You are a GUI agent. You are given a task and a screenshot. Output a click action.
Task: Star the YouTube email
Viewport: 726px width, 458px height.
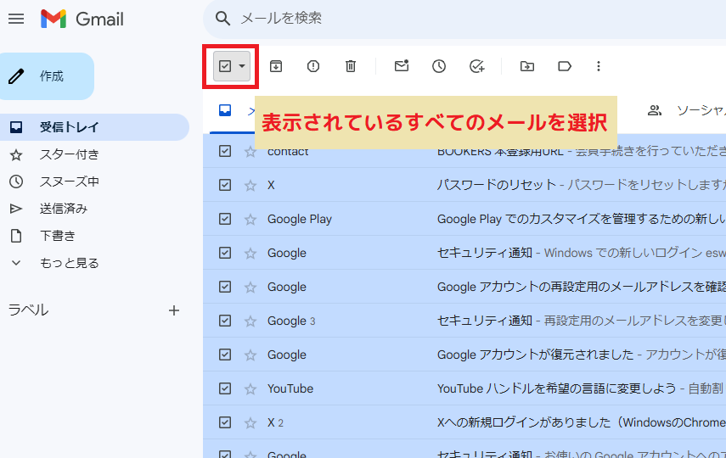pyautogui.click(x=250, y=388)
